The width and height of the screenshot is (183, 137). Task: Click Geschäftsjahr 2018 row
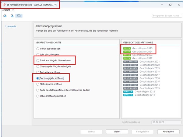click(x=142, y=72)
